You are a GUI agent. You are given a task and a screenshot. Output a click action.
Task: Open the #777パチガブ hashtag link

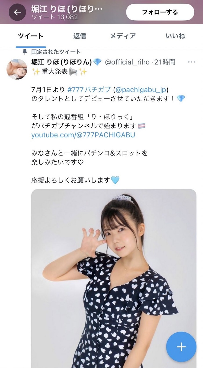(x=89, y=89)
